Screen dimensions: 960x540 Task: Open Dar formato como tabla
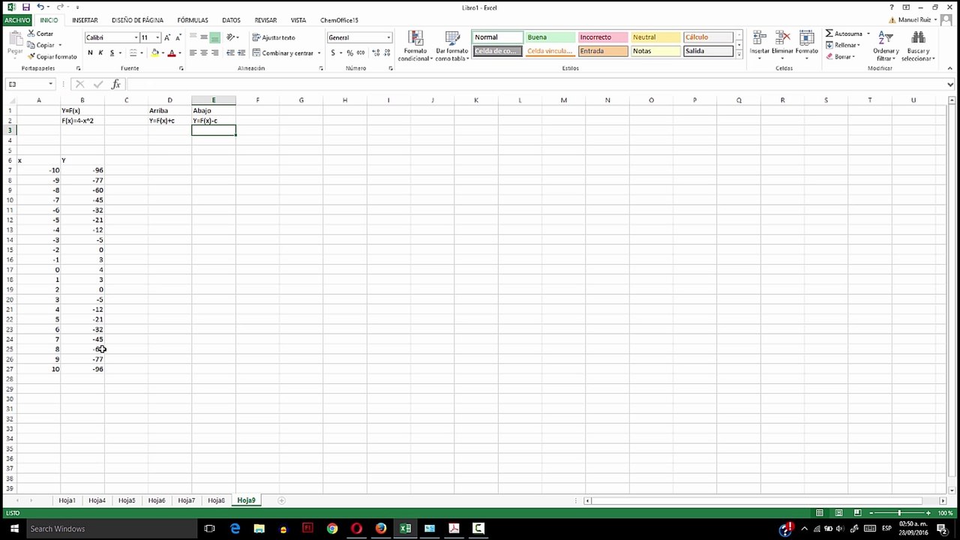451,46
